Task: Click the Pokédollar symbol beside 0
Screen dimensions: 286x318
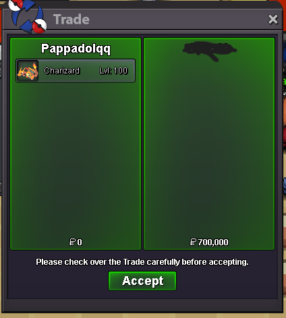Action: 72,242
